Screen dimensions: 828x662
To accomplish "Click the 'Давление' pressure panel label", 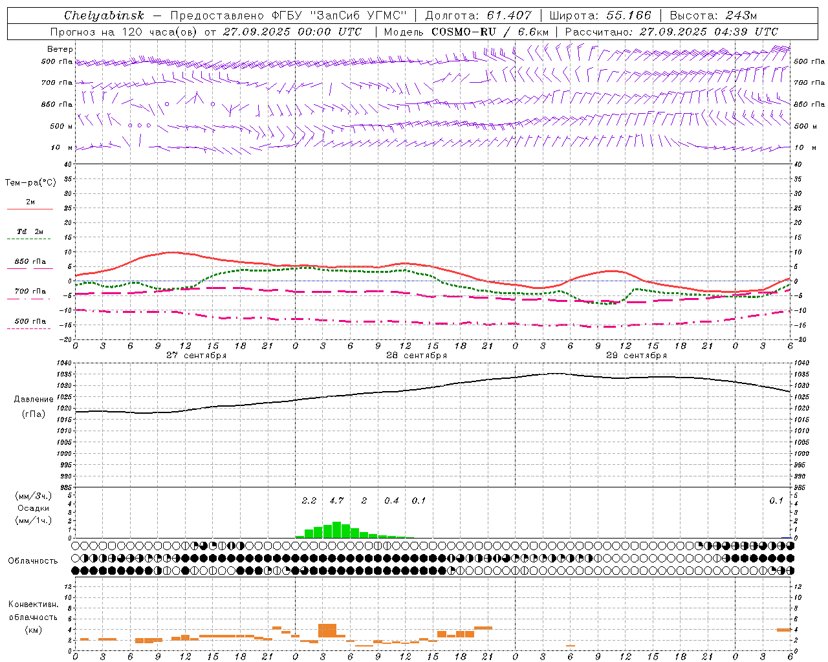I will (x=34, y=400).
